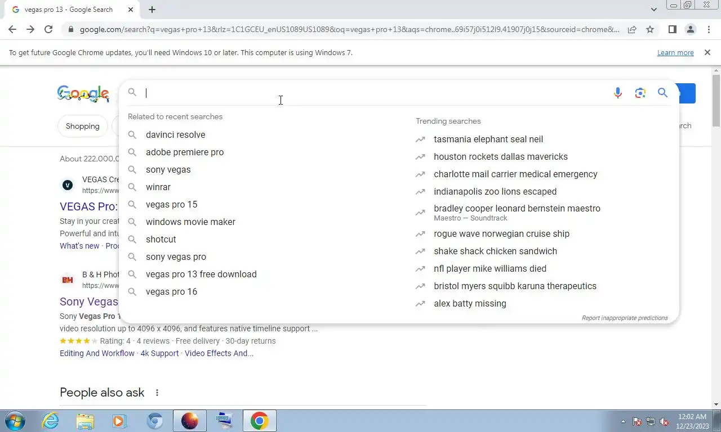Open Google Lens image search icon
The width and height of the screenshot is (721, 432).
click(640, 93)
